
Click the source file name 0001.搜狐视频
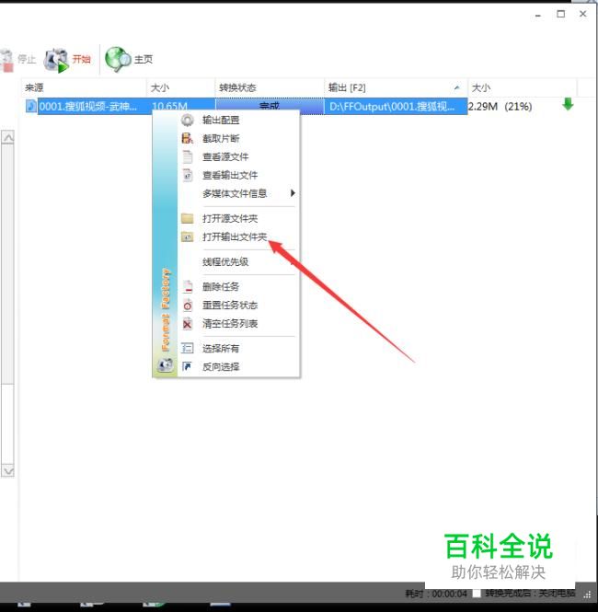(x=88, y=106)
